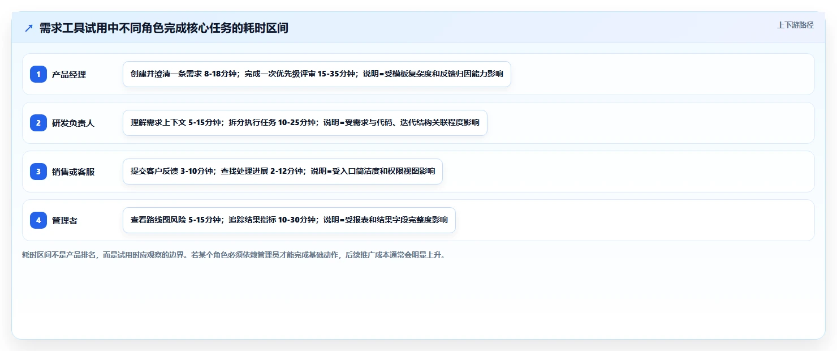The width and height of the screenshot is (837, 351).
Task: Click the header title 需求工具试用中不同角色完成核心任务的耗时区间
Action: tap(164, 28)
